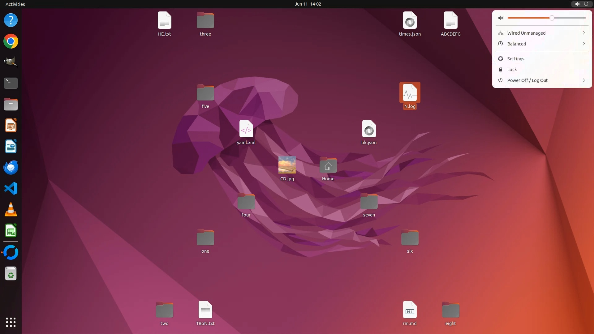
Task: Launch Visual Studio Code from dock
Action: tap(11, 188)
